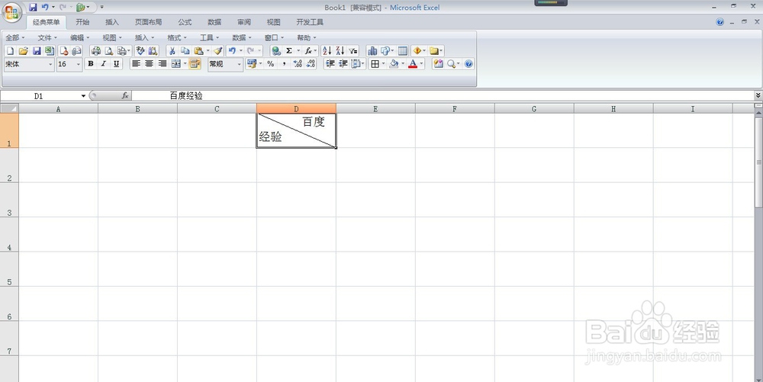Screen dimensions: 763x382
Task: Open the 格式 classic menu
Action: click(x=177, y=37)
